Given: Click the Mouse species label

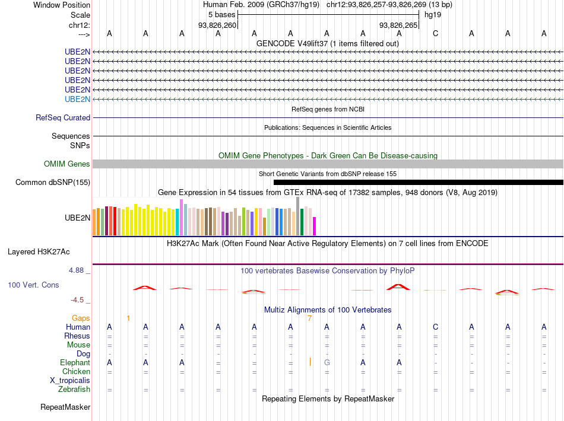Looking at the screenshot, I should (78, 345).
